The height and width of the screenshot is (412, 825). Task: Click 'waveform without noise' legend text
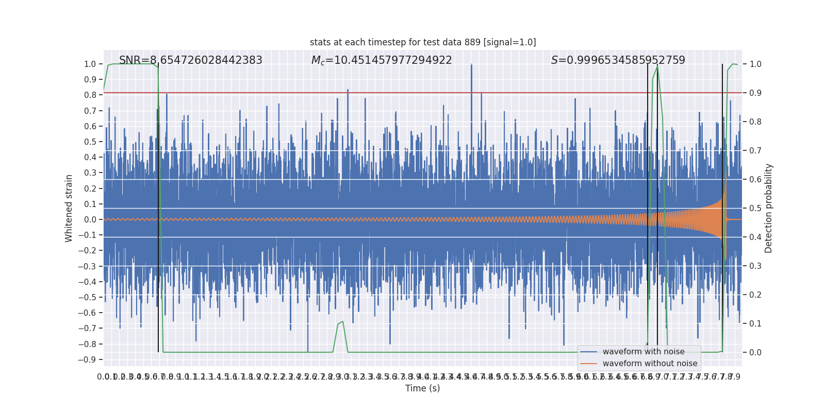(650, 364)
